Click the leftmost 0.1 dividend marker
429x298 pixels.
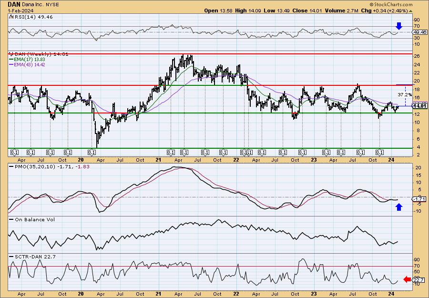tap(14, 153)
